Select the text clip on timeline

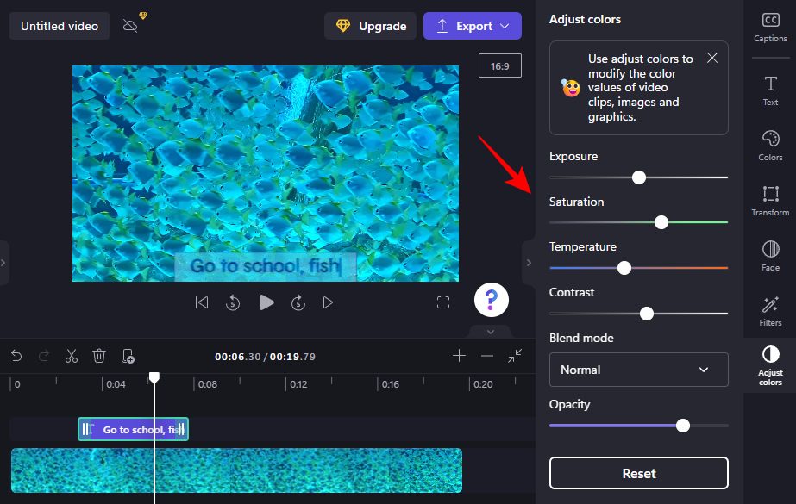pos(134,429)
